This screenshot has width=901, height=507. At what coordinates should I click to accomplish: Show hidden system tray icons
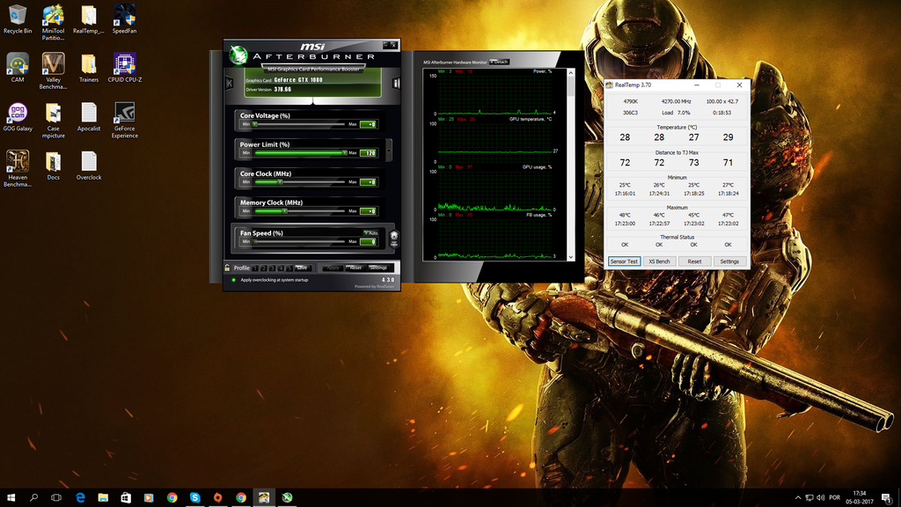(x=797, y=498)
